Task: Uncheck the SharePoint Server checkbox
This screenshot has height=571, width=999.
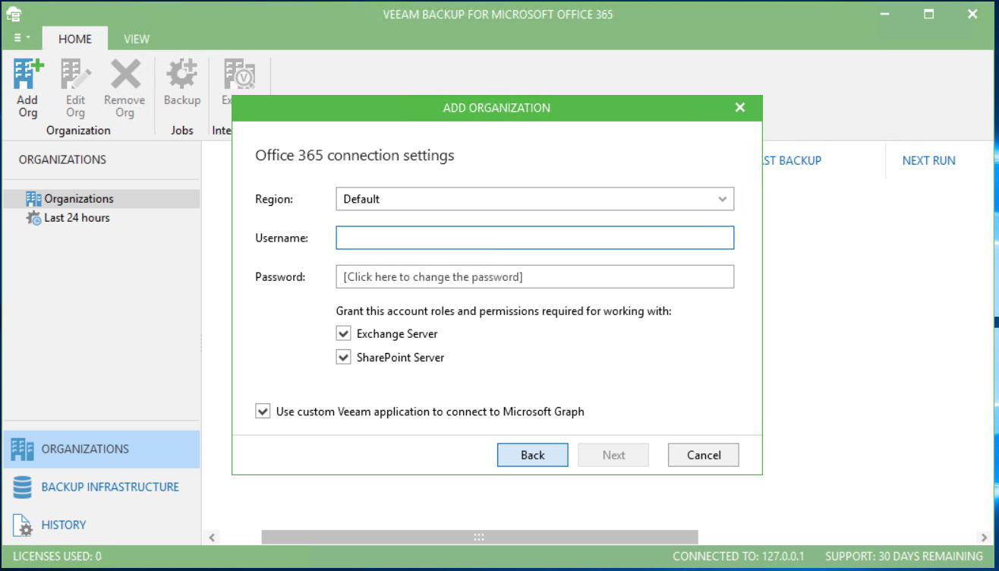Action: [344, 357]
